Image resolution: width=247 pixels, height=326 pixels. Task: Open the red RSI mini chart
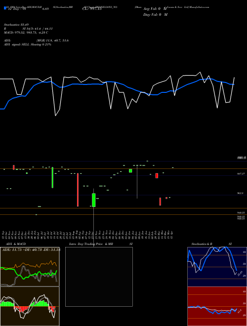coord(217,306)
